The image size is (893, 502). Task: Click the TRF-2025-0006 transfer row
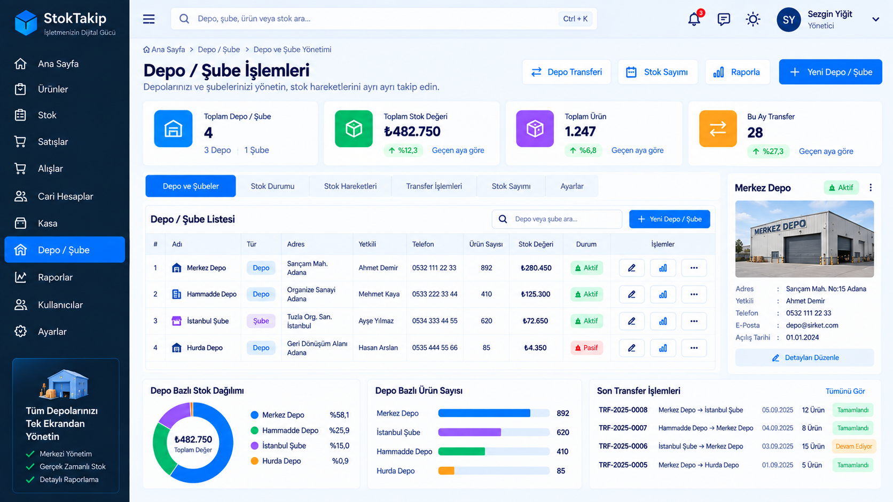(736, 447)
